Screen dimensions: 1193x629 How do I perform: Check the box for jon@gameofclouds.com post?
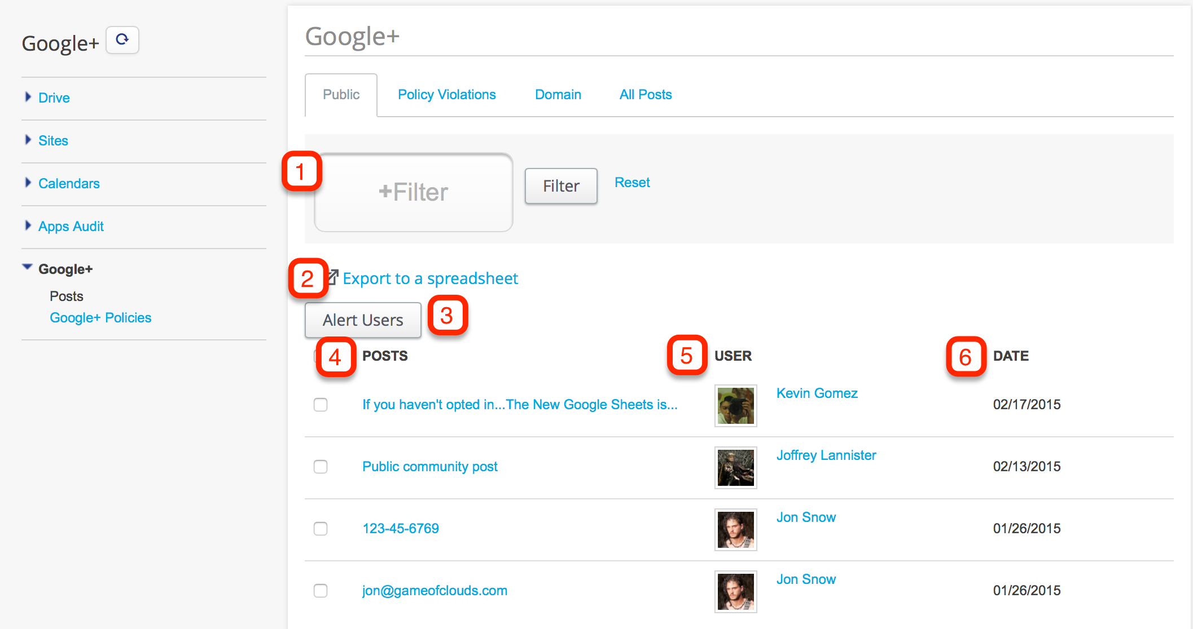(321, 591)
